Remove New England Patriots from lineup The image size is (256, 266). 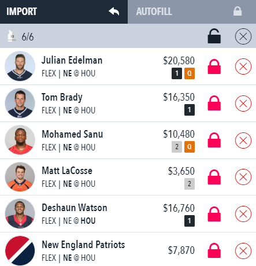243,251
